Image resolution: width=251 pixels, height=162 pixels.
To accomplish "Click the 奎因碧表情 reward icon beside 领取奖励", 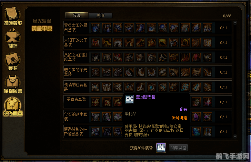I will click(x=161, y=148).
